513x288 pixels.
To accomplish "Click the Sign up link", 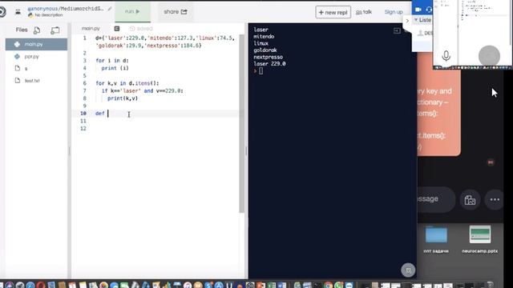I will [x=394, y=12].
